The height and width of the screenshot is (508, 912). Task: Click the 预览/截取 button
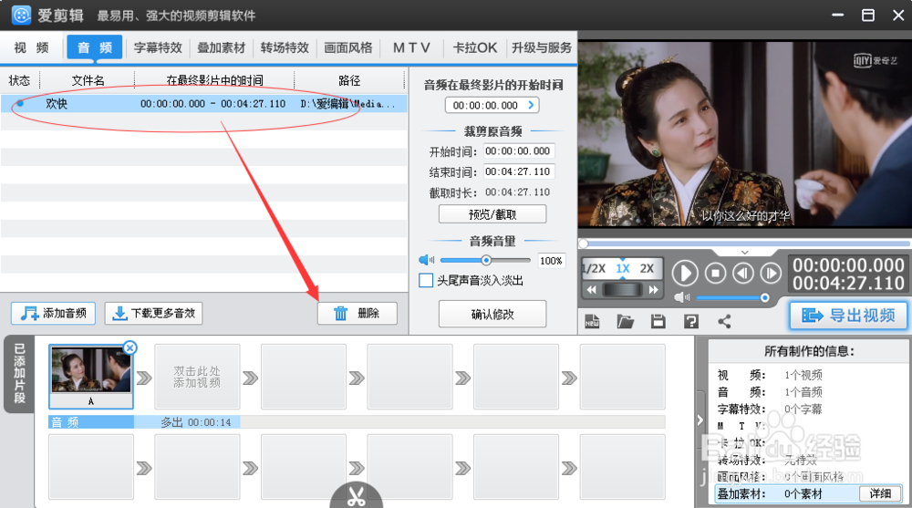pyautogui.click(x=492, y=214)
